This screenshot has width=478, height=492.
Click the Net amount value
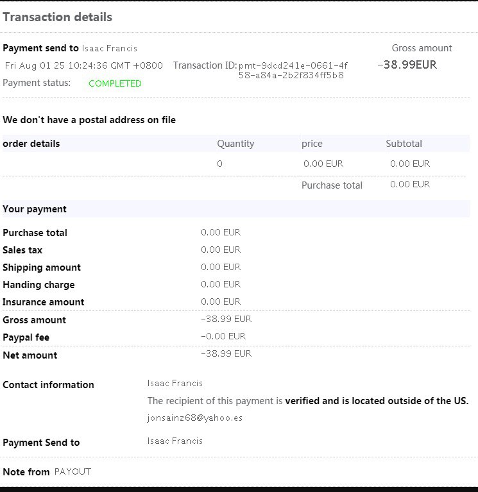[x=226, y=353]
